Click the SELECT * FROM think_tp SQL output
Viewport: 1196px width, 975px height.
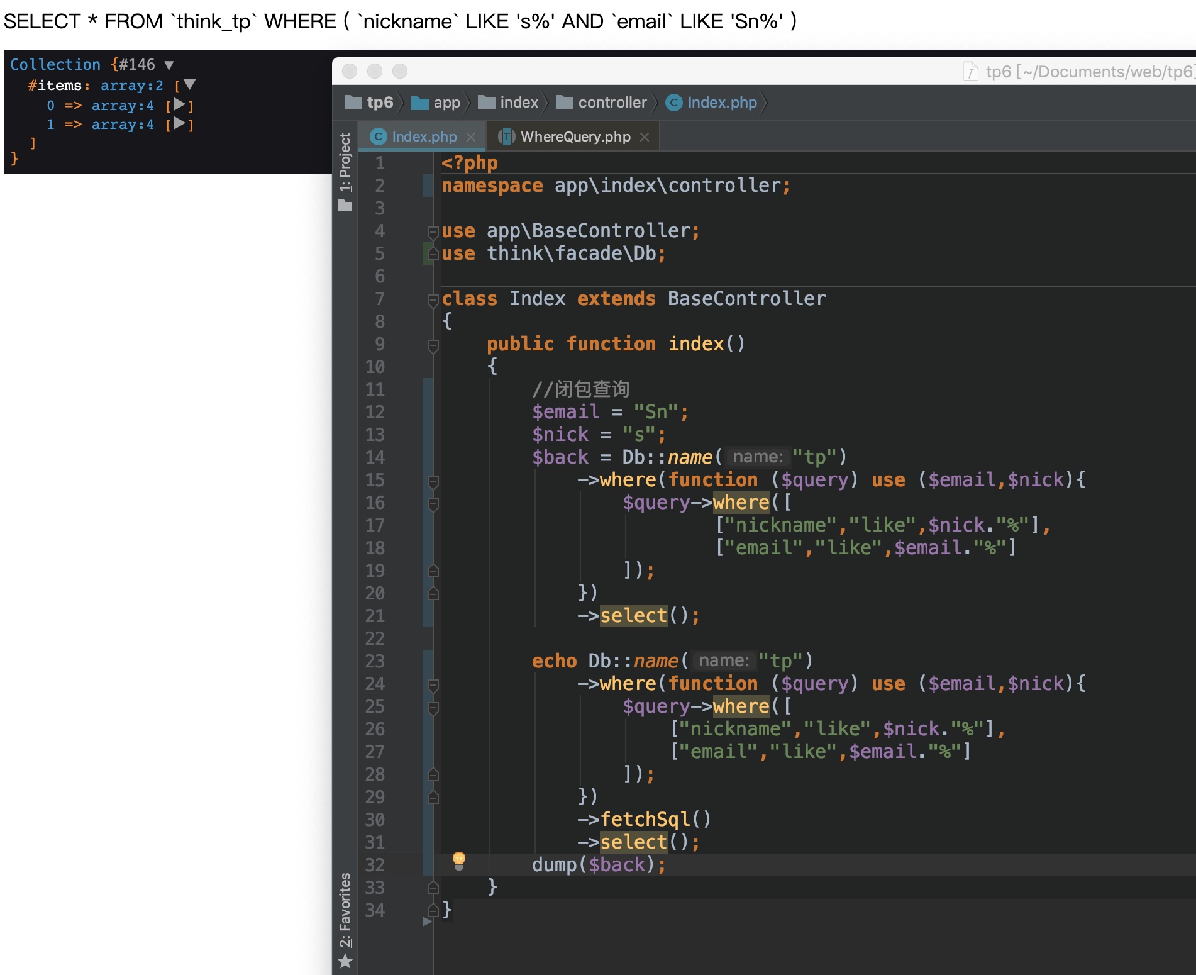(x=400, y=21)
